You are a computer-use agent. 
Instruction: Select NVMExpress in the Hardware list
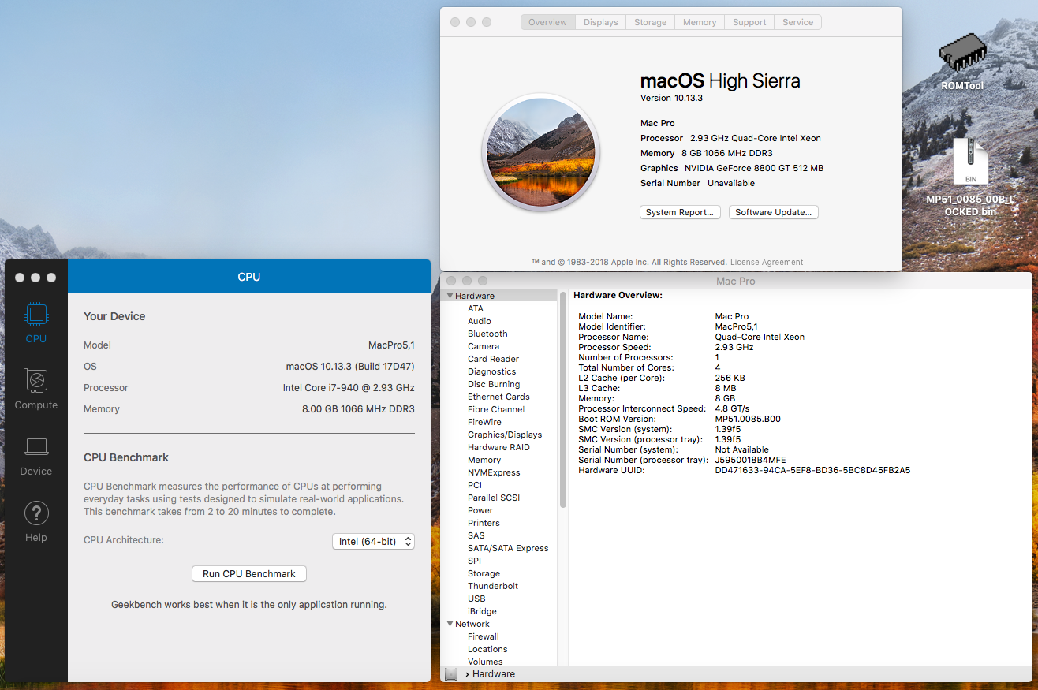pos(494,472)
